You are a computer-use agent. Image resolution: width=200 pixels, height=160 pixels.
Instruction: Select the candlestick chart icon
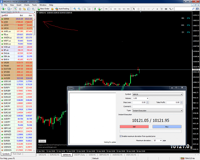pos(95,9)
